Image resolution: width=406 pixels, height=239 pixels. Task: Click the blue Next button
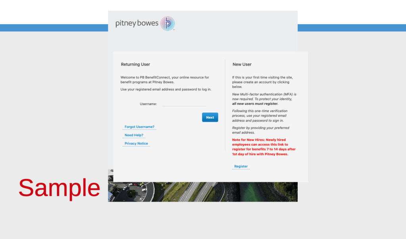coord(210,117)
